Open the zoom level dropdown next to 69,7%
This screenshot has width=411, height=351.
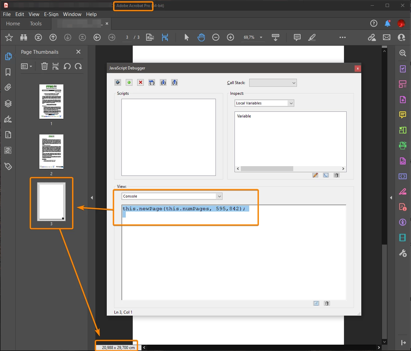pyautogui.click(x=261, y=38)
